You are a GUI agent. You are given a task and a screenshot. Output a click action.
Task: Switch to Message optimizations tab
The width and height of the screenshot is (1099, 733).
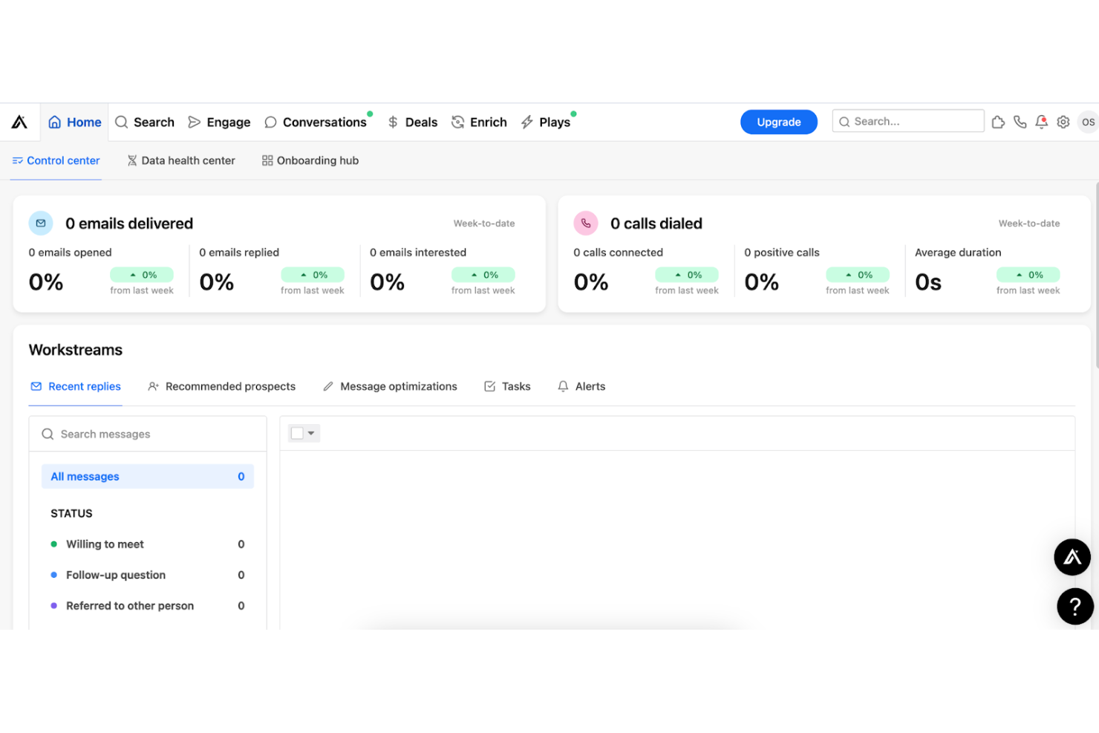(390, 386)
